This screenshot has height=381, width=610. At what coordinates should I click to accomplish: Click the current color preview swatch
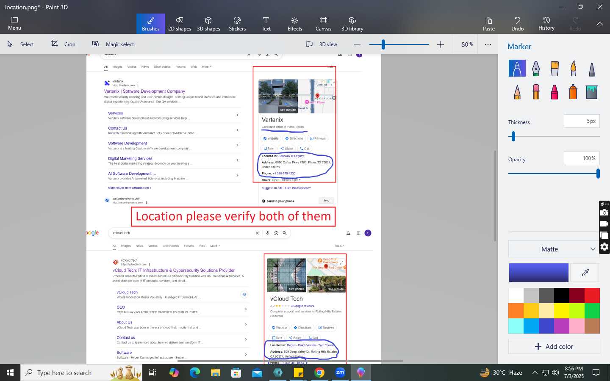pos(538,273)
